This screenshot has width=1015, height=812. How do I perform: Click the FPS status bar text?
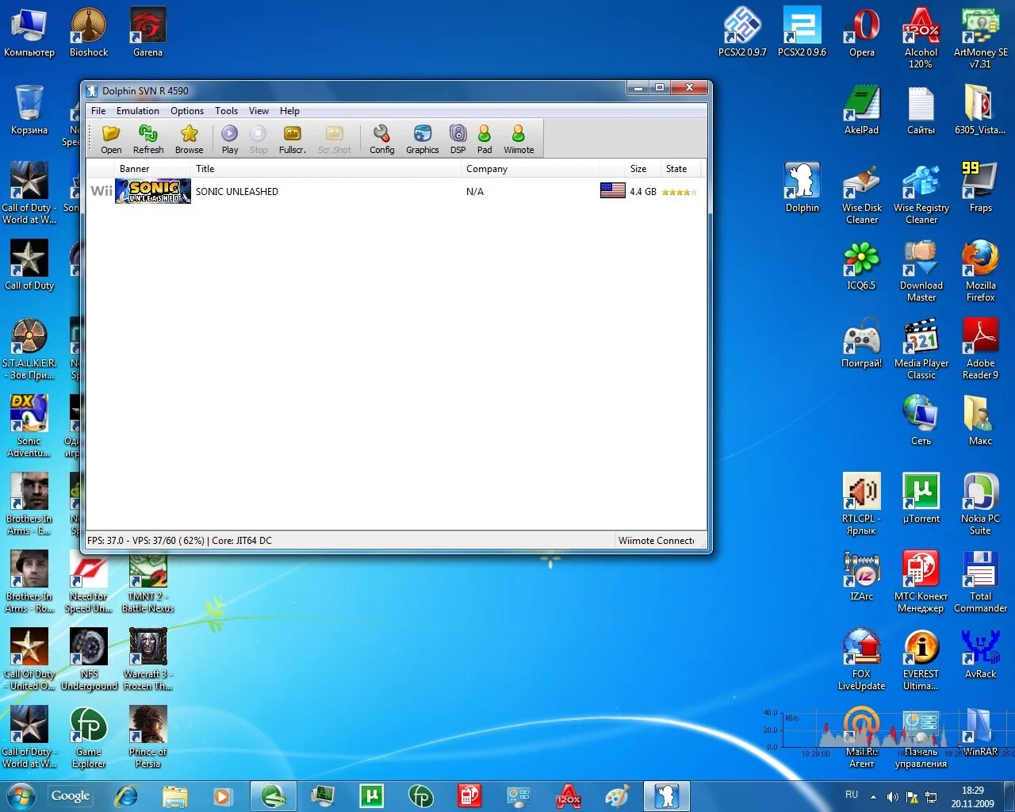[179, 541]
